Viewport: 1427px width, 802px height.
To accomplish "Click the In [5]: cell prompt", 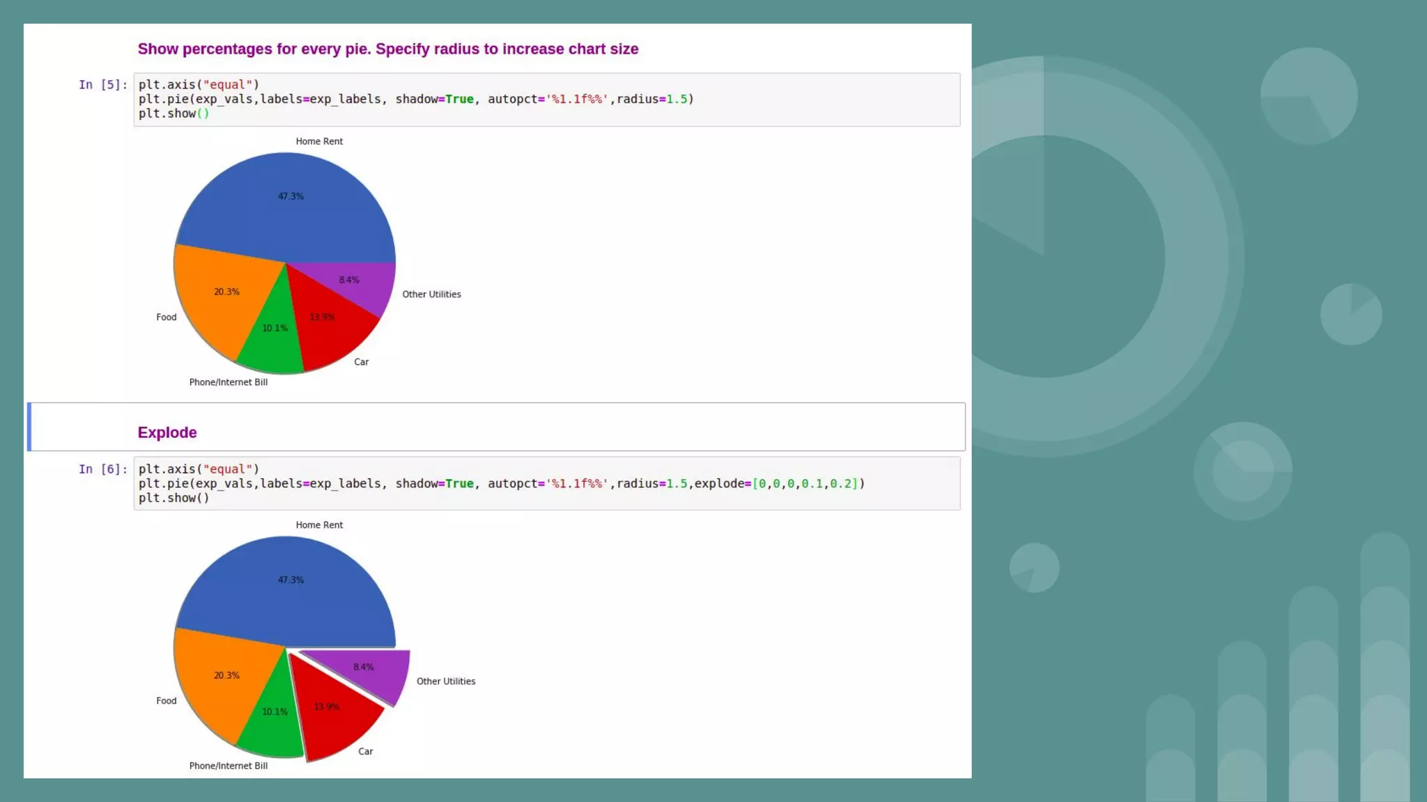I will [103, 85].
